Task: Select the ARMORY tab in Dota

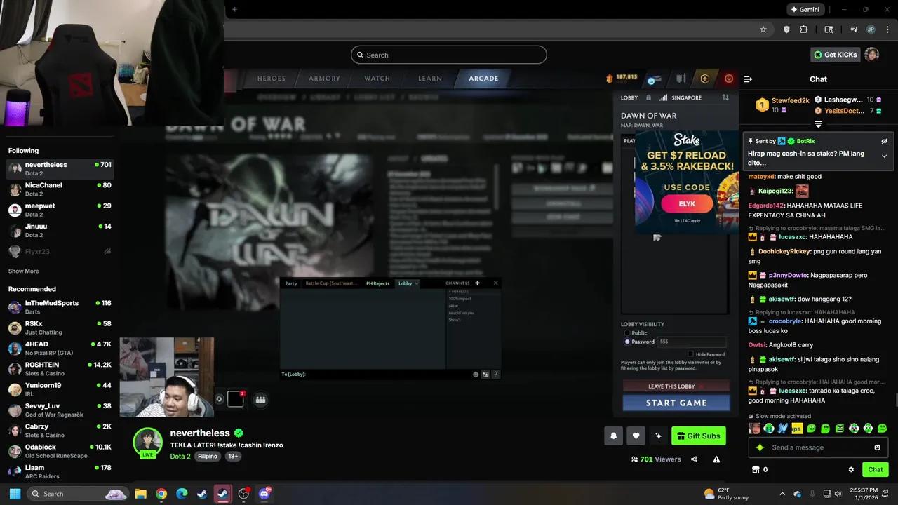Action: coord(324,79)
